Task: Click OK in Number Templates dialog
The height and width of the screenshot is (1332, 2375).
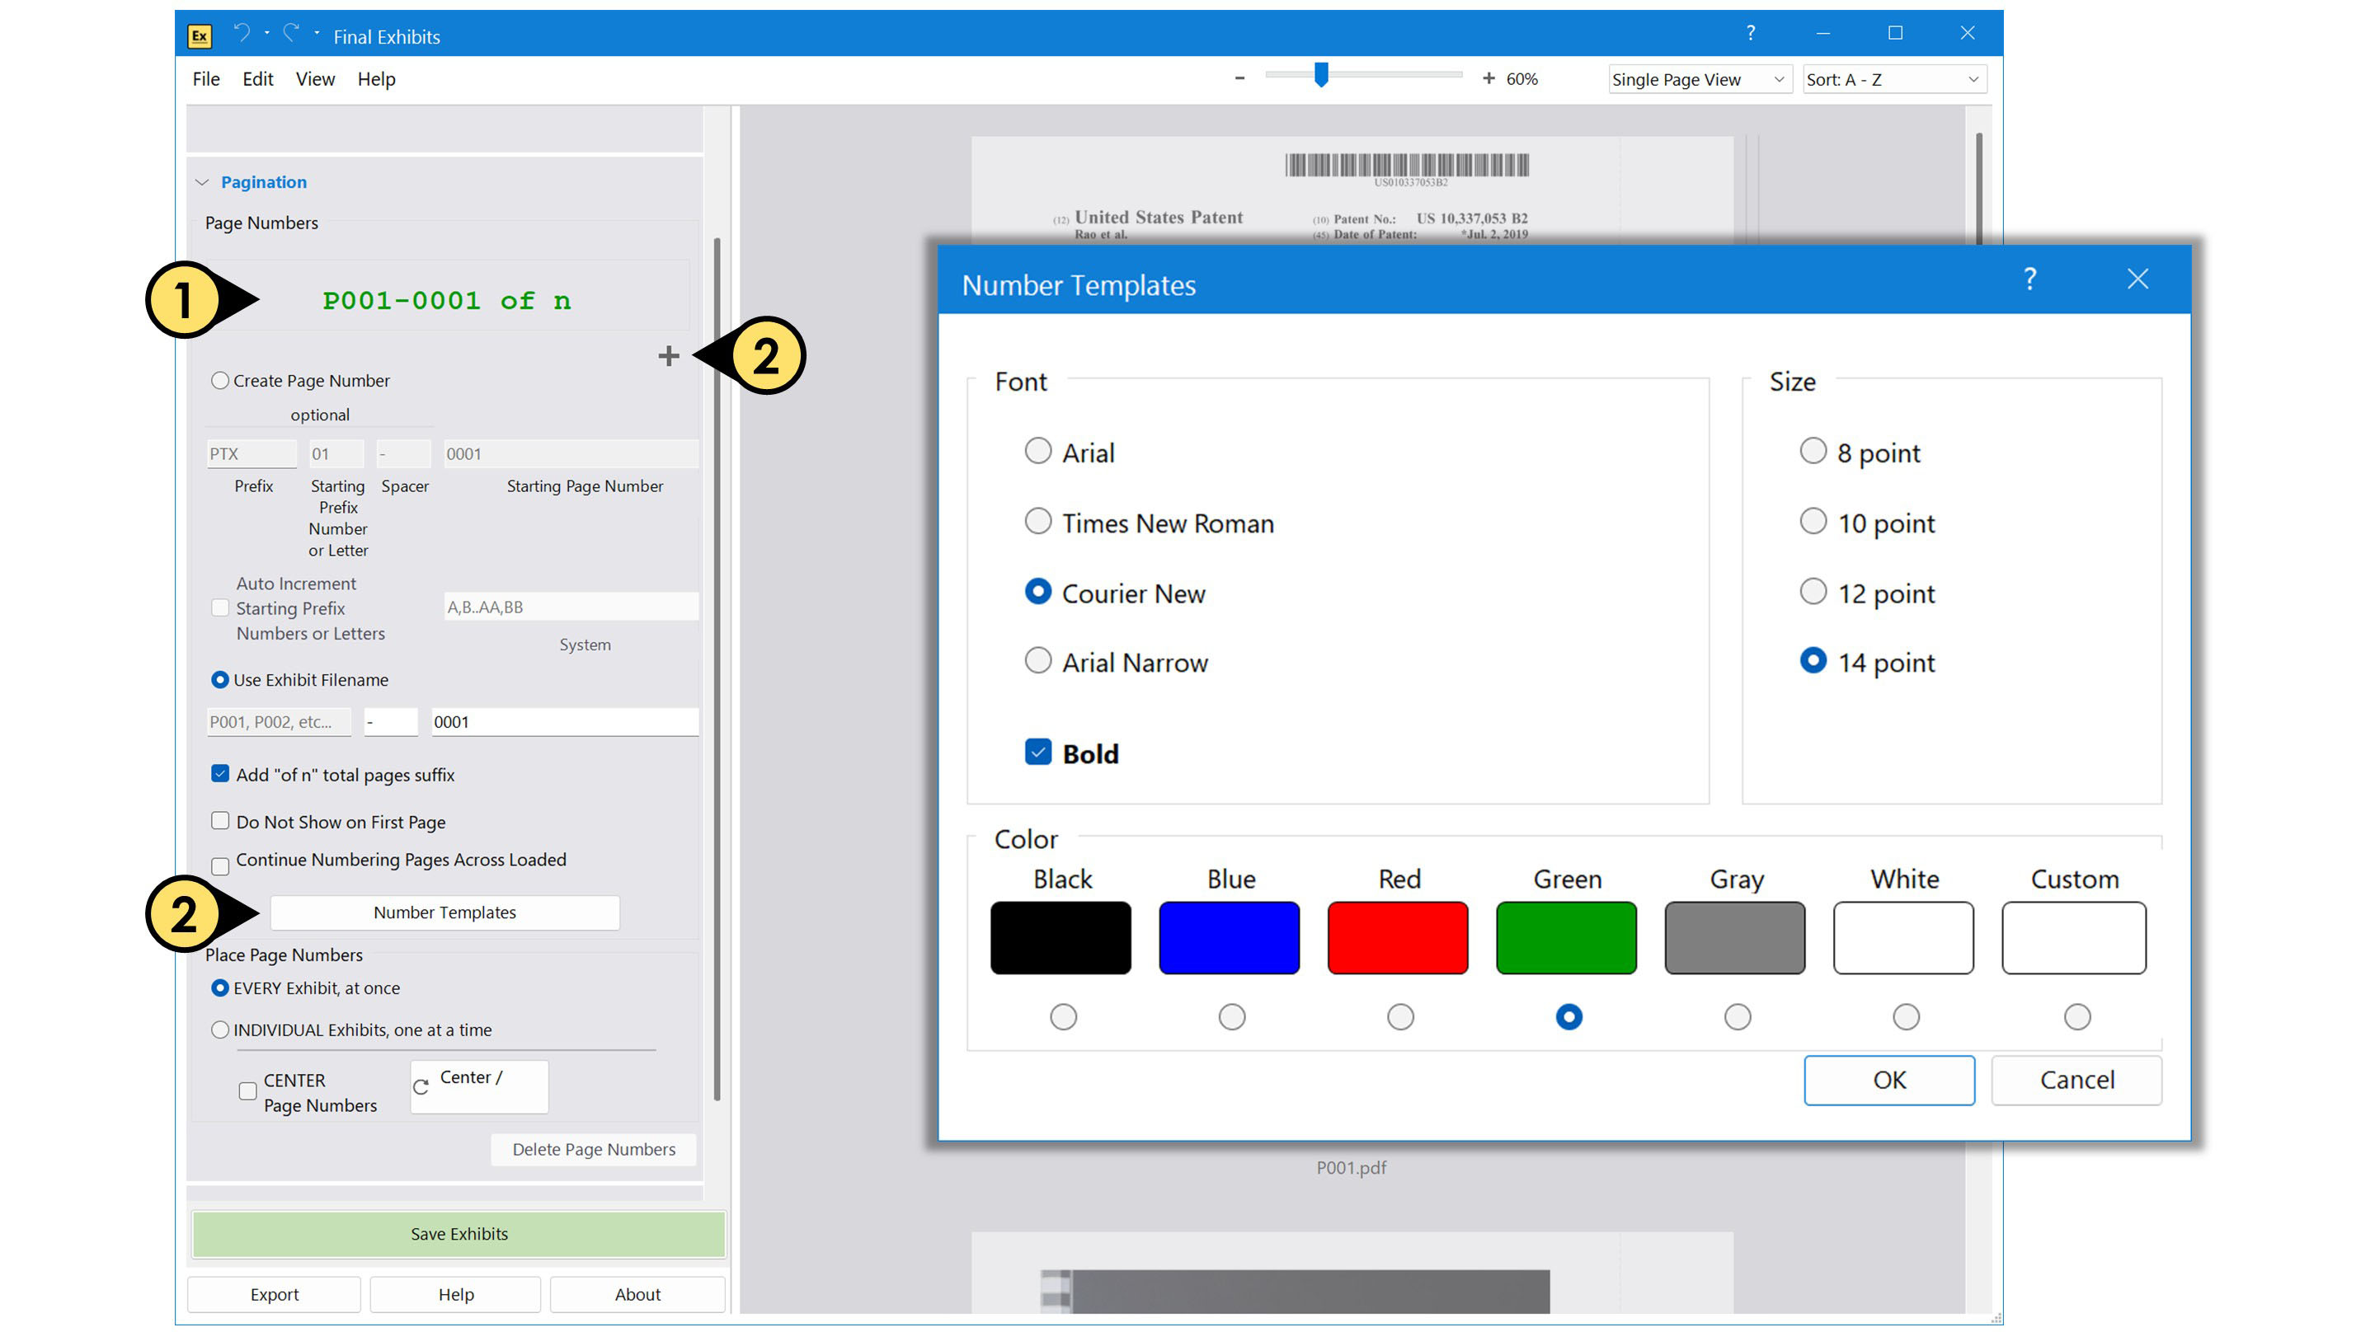Action: click(1889, 1081)
